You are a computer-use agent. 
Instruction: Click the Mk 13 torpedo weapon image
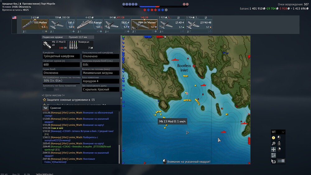coord(47,45)
